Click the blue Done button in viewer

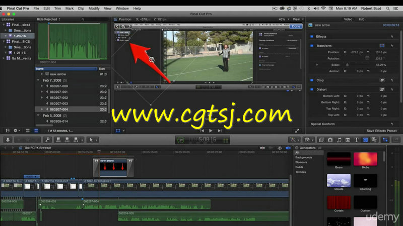(296, 26)
